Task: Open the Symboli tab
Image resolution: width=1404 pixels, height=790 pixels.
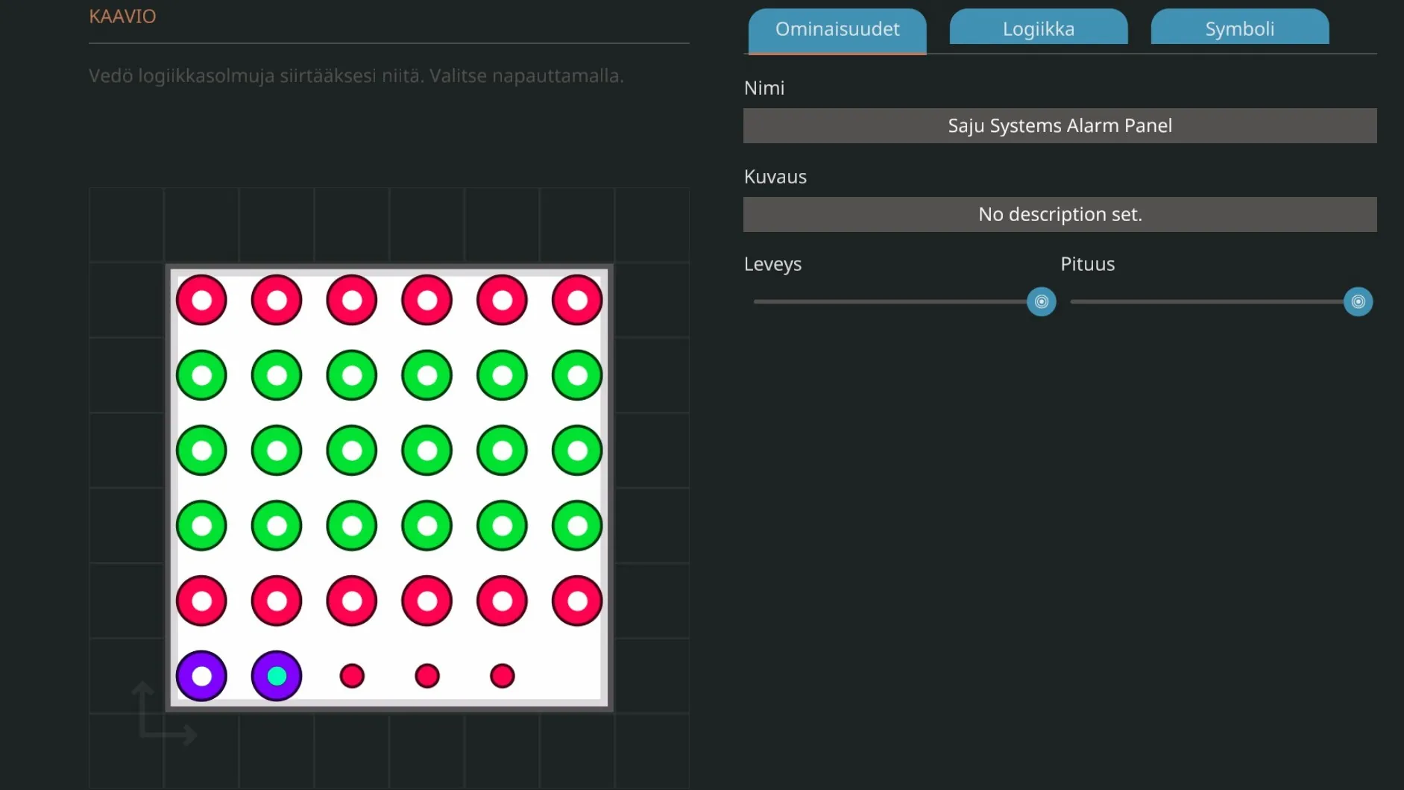Action: [1239, 29]
